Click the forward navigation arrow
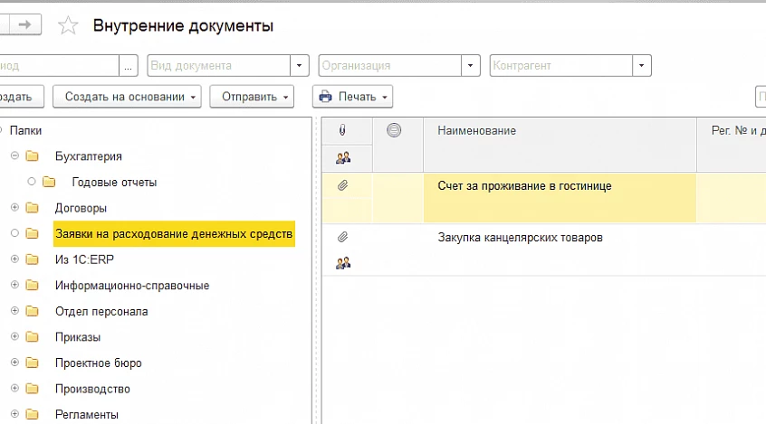 pyautogui.click(x=25, y=24)
